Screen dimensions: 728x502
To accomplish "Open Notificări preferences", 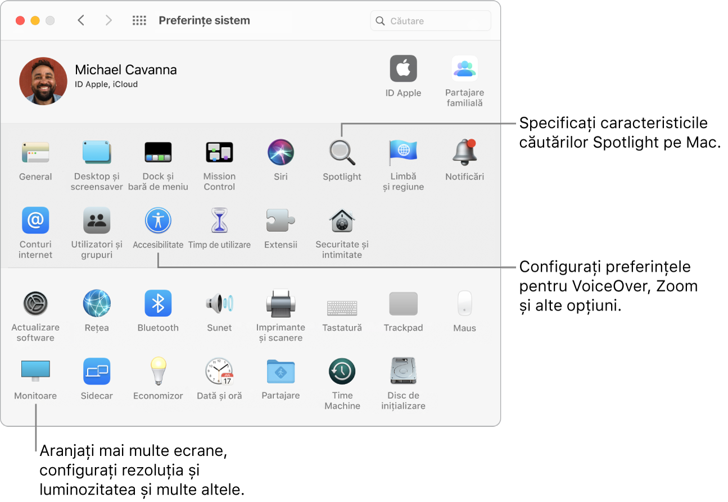I will pos(464,153).
